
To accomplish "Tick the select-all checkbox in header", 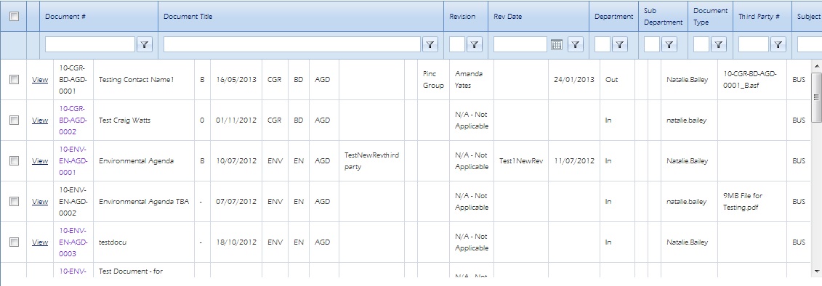I will point(14,16).
